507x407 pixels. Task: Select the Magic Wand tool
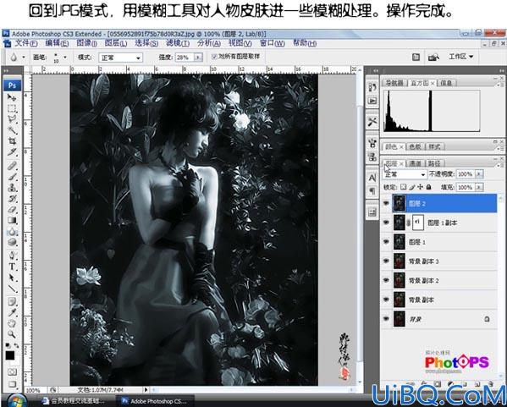pos(12,130)
